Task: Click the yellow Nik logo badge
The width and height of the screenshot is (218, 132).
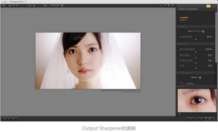Action: click(208, 6)
